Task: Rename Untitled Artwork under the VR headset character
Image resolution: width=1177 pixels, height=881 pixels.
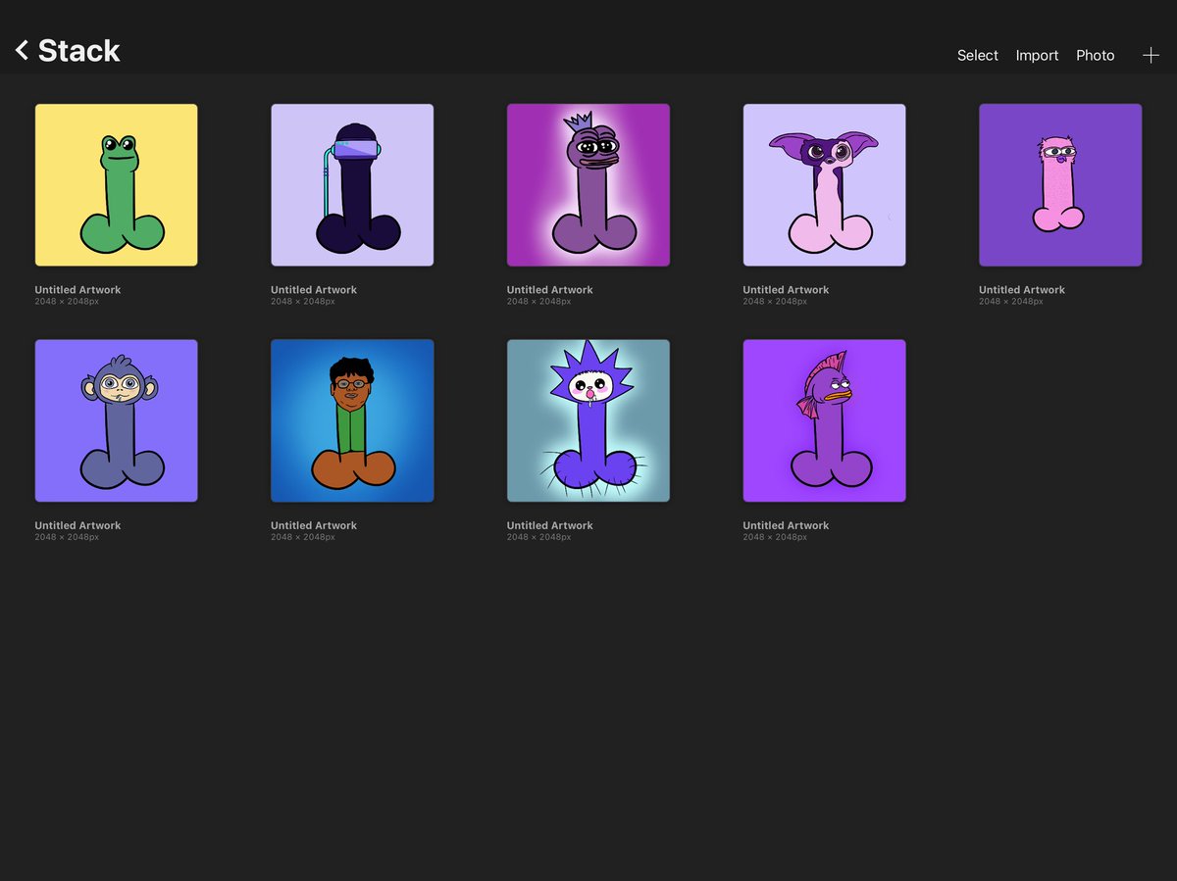Action: 314,290
